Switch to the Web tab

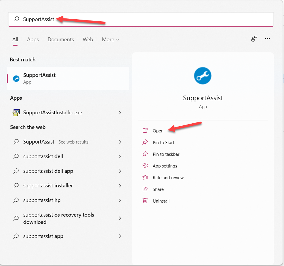point(88,39)
